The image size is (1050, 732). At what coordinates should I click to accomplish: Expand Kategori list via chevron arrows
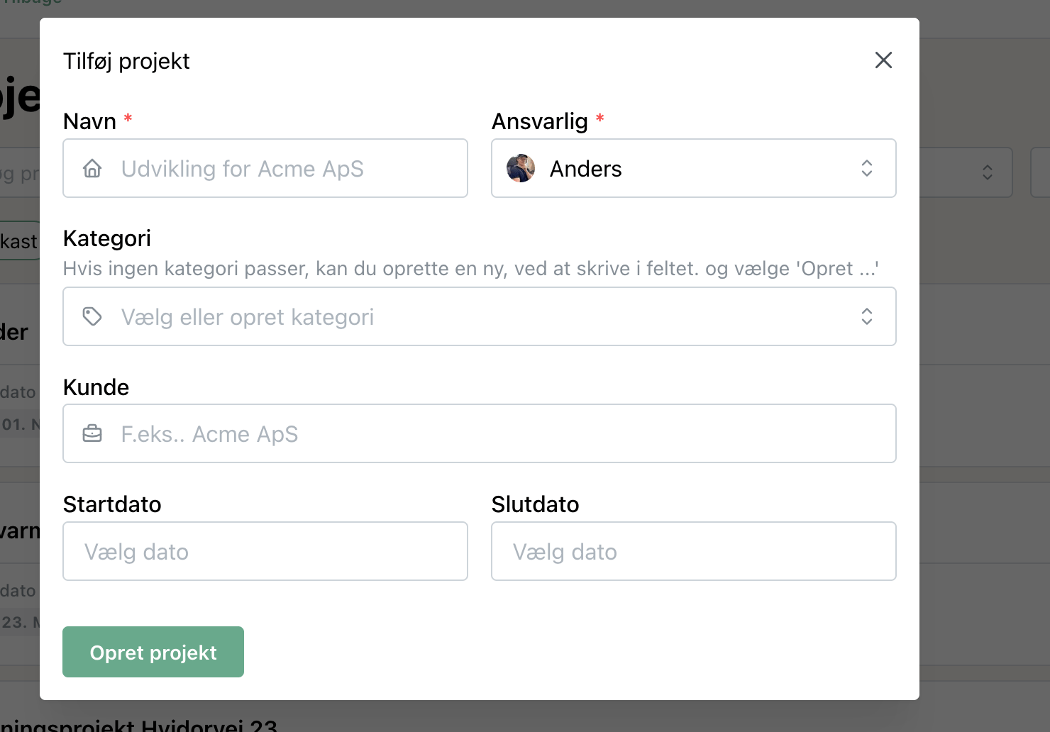pos(867,316)
